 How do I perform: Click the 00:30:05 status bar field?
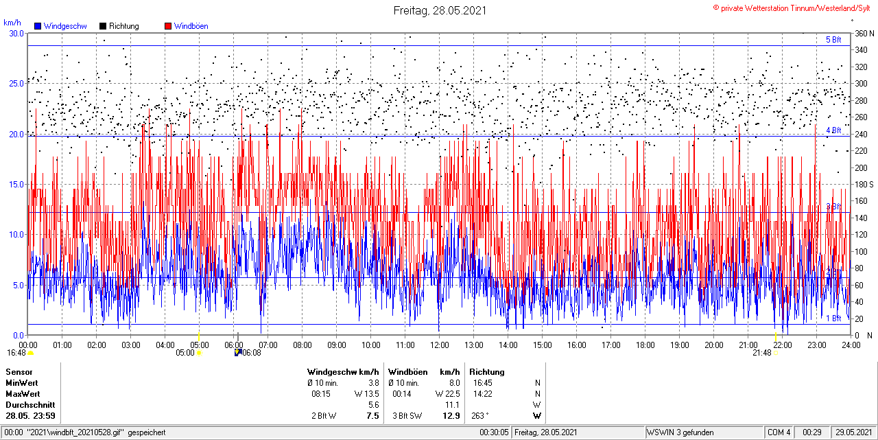(x=494, y=432)
